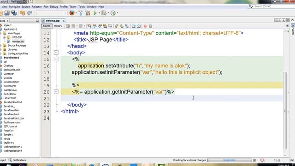
Task: Select the Libraries node
Action: pyautogui.click(x=12, y=49)
